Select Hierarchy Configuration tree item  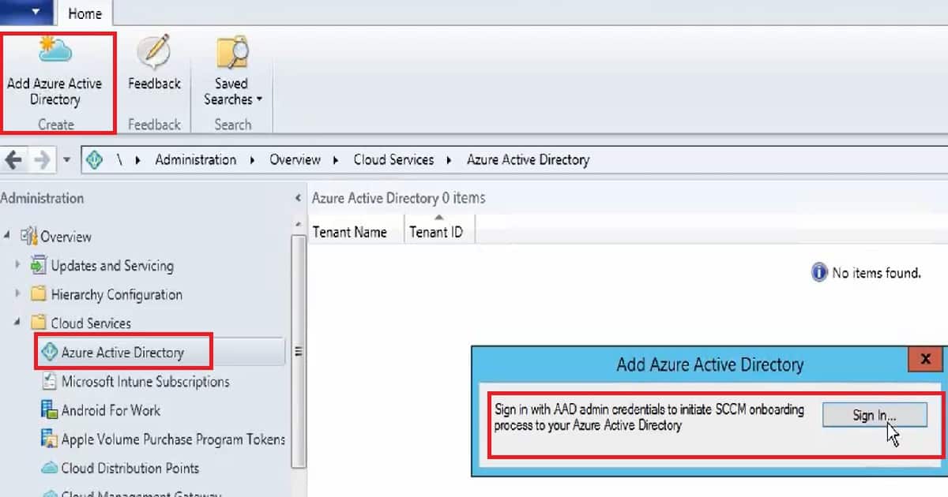[x=117, y=294]
